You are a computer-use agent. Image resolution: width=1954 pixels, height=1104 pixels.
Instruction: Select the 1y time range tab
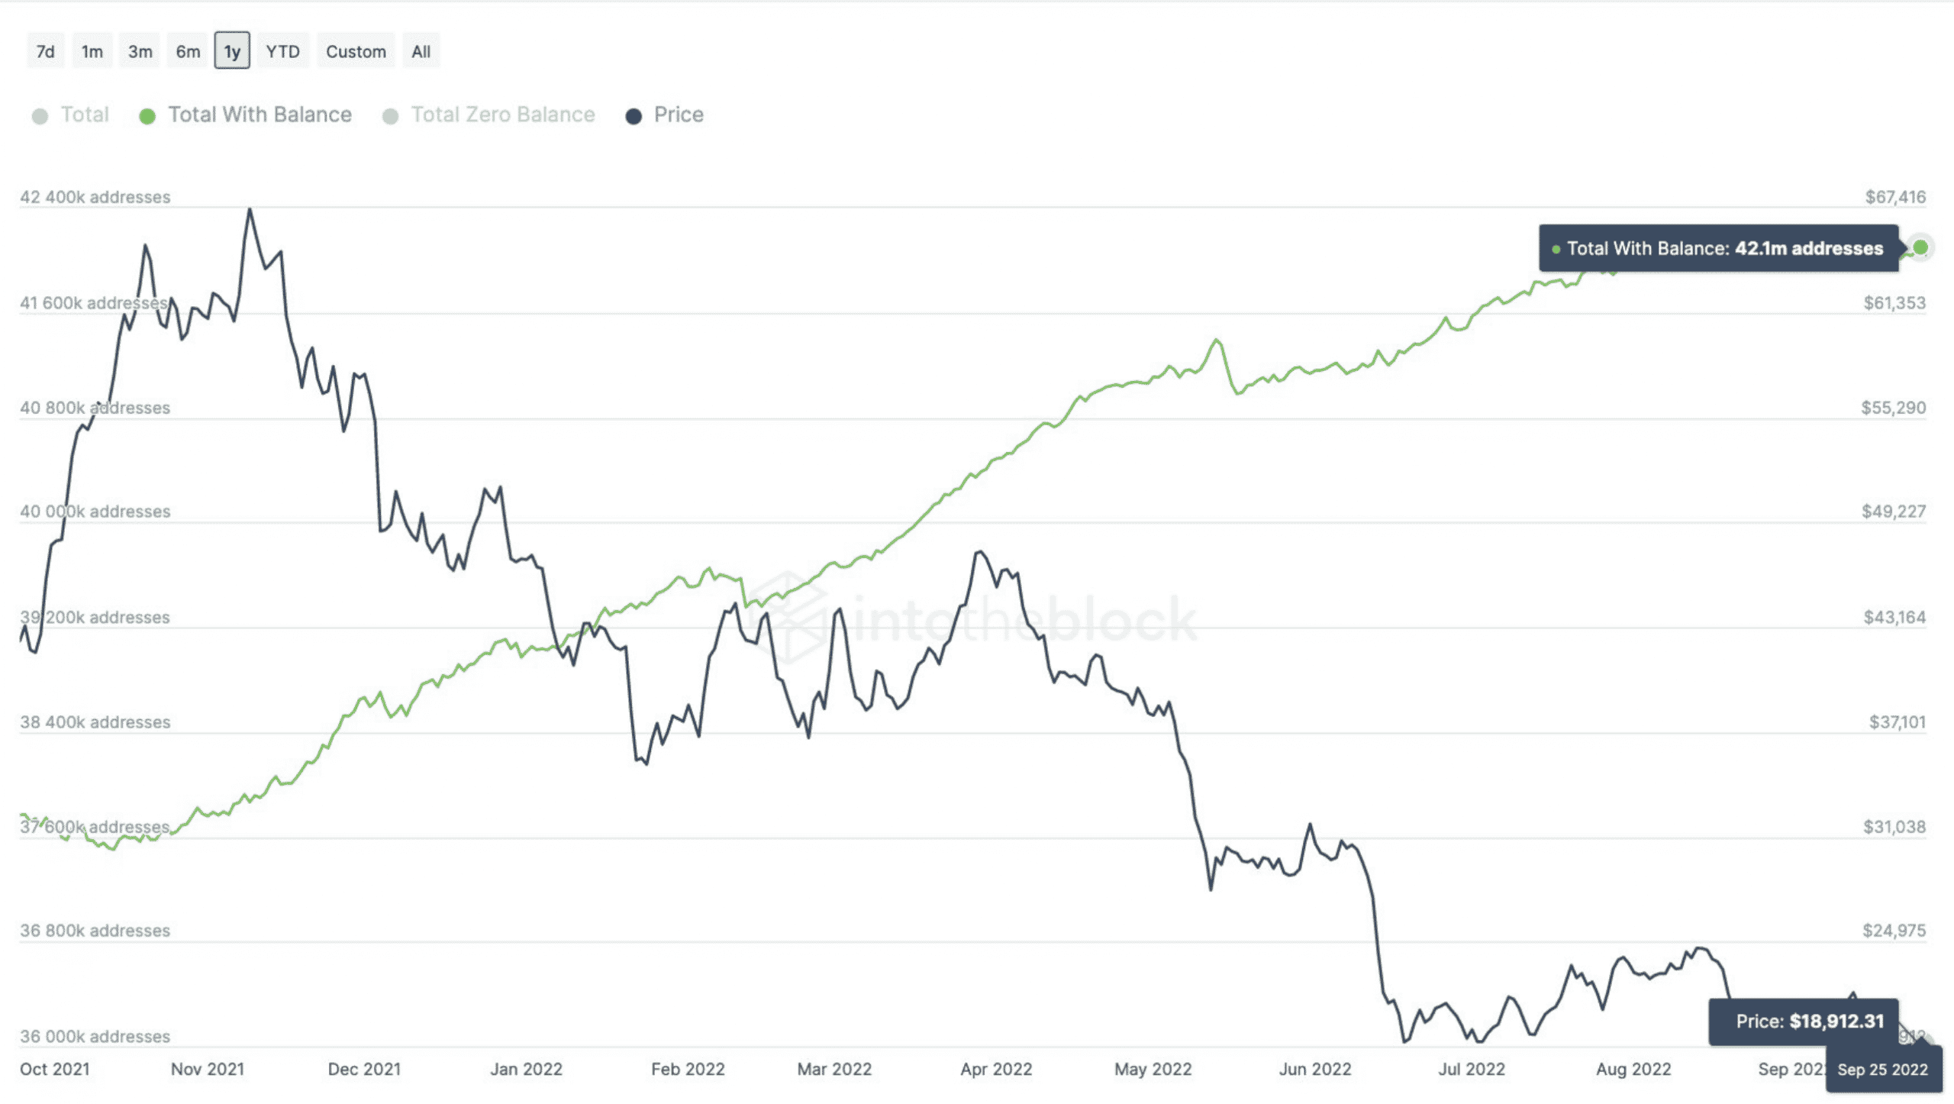tap(231, 51)
